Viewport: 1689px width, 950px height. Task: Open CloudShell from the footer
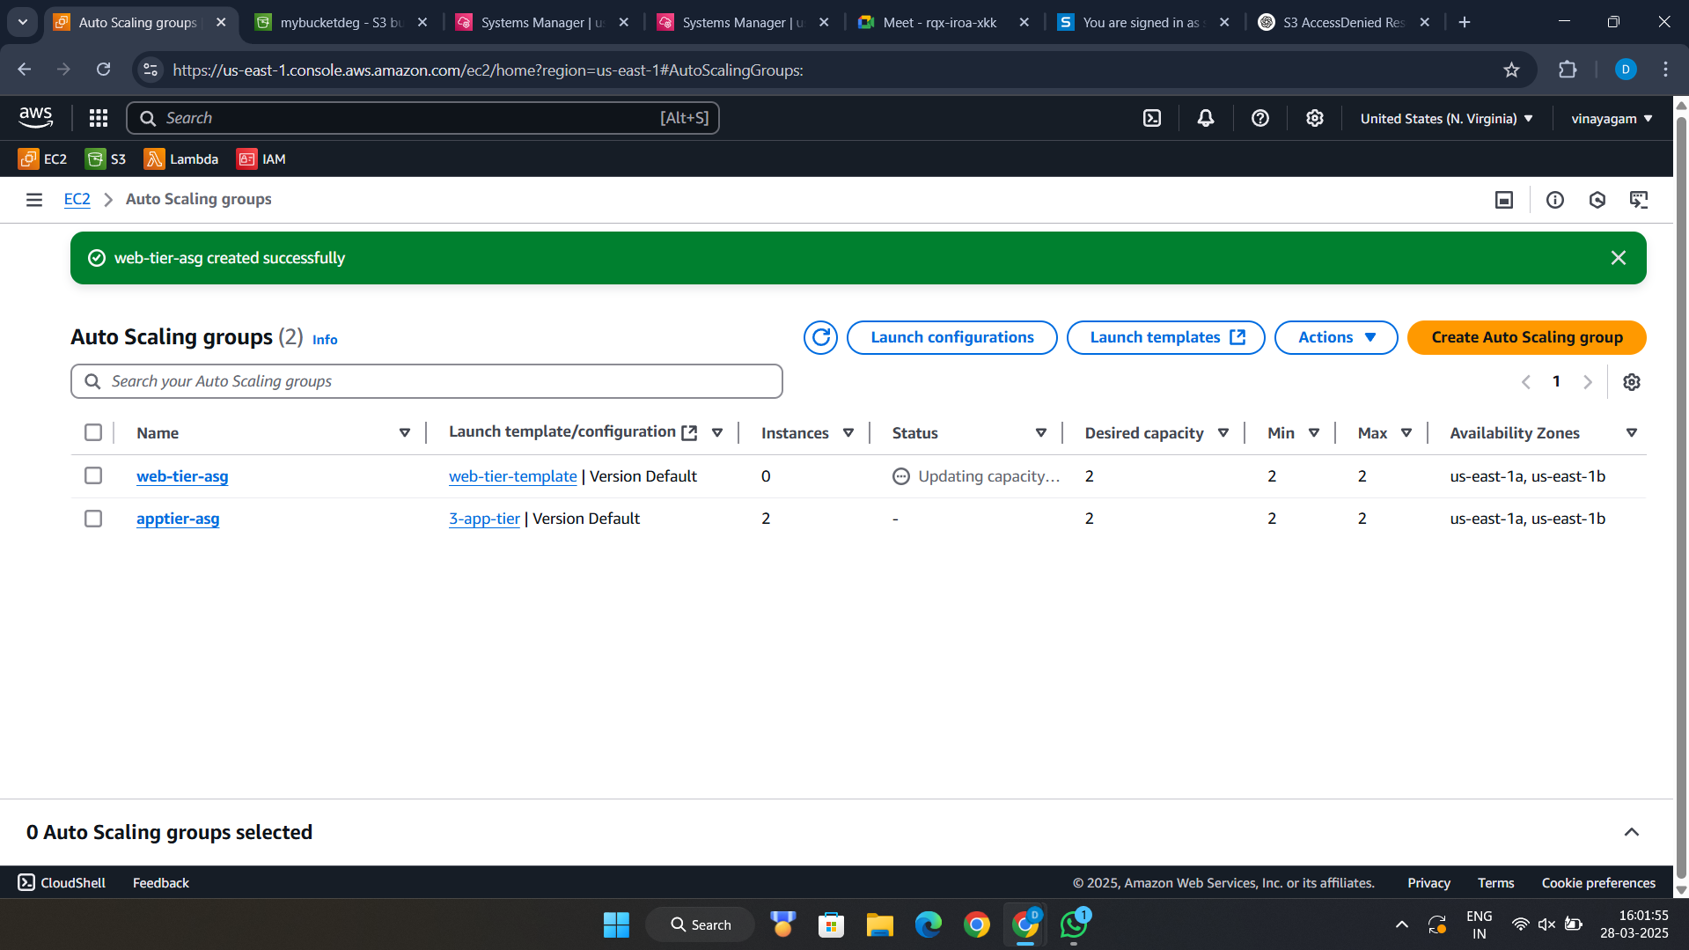pyautogui.click(x=62, y=882)
